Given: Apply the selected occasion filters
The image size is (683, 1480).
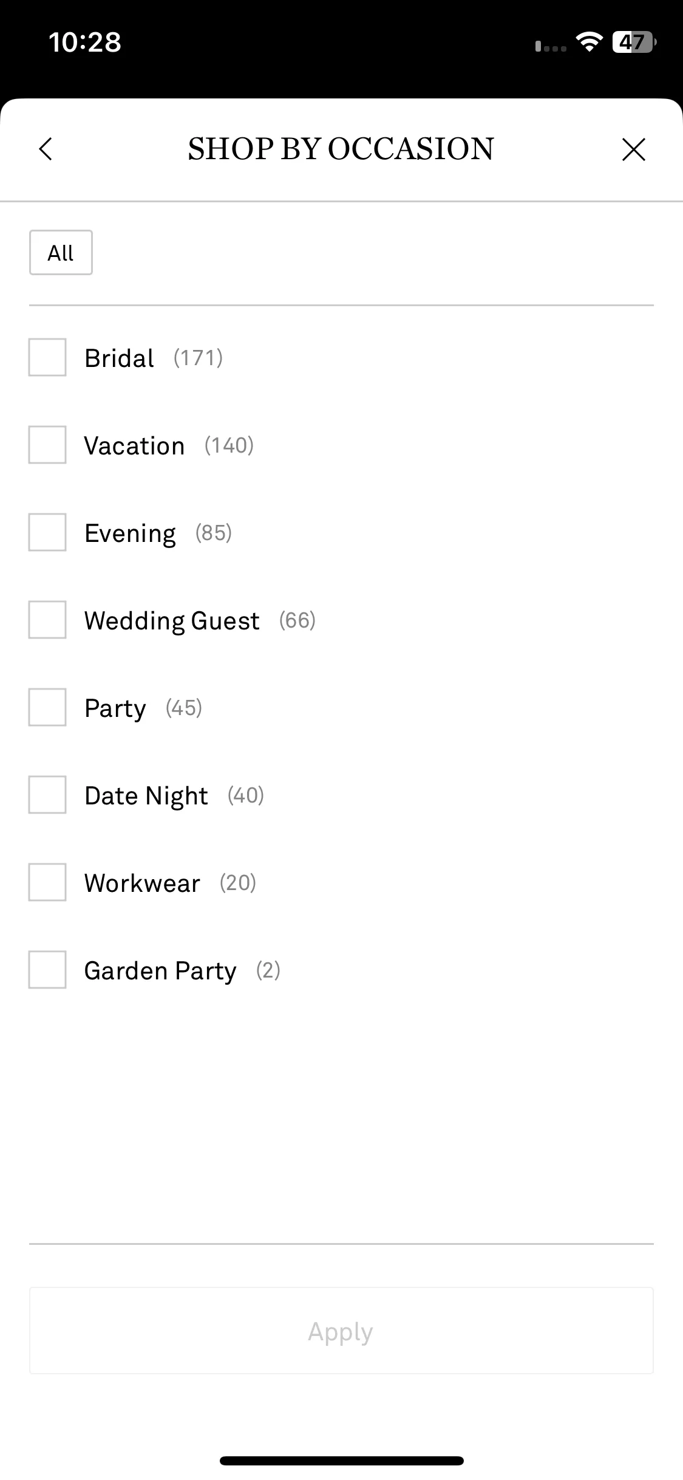Looking at the screenshot, I should coord(341,1330).
